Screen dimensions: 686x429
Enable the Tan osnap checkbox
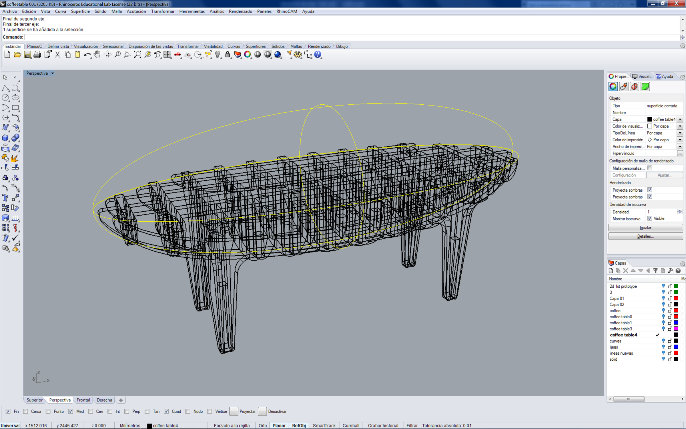pyautogui.click(x=147, y=411)
